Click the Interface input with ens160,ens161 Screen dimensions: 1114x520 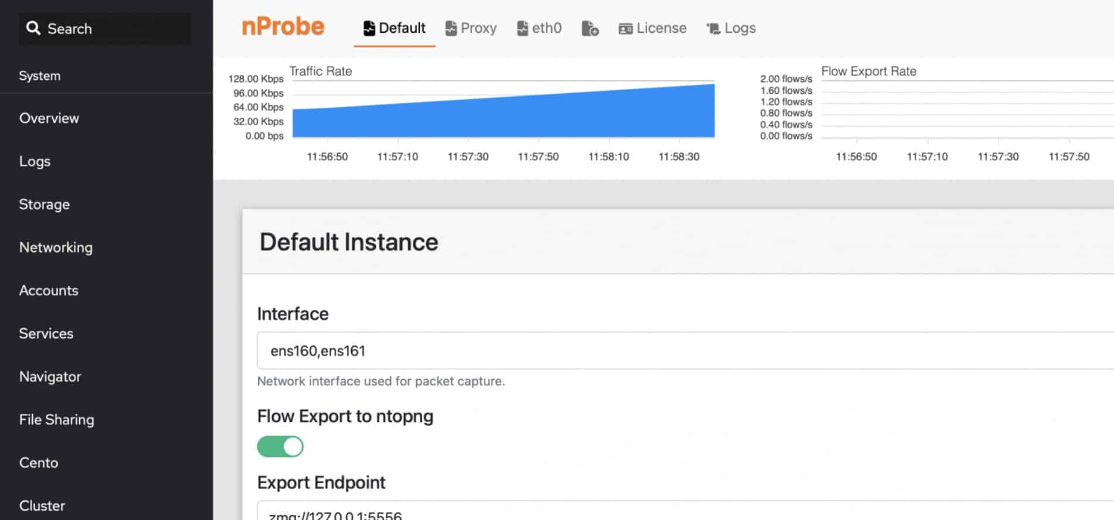pos(685,351)
